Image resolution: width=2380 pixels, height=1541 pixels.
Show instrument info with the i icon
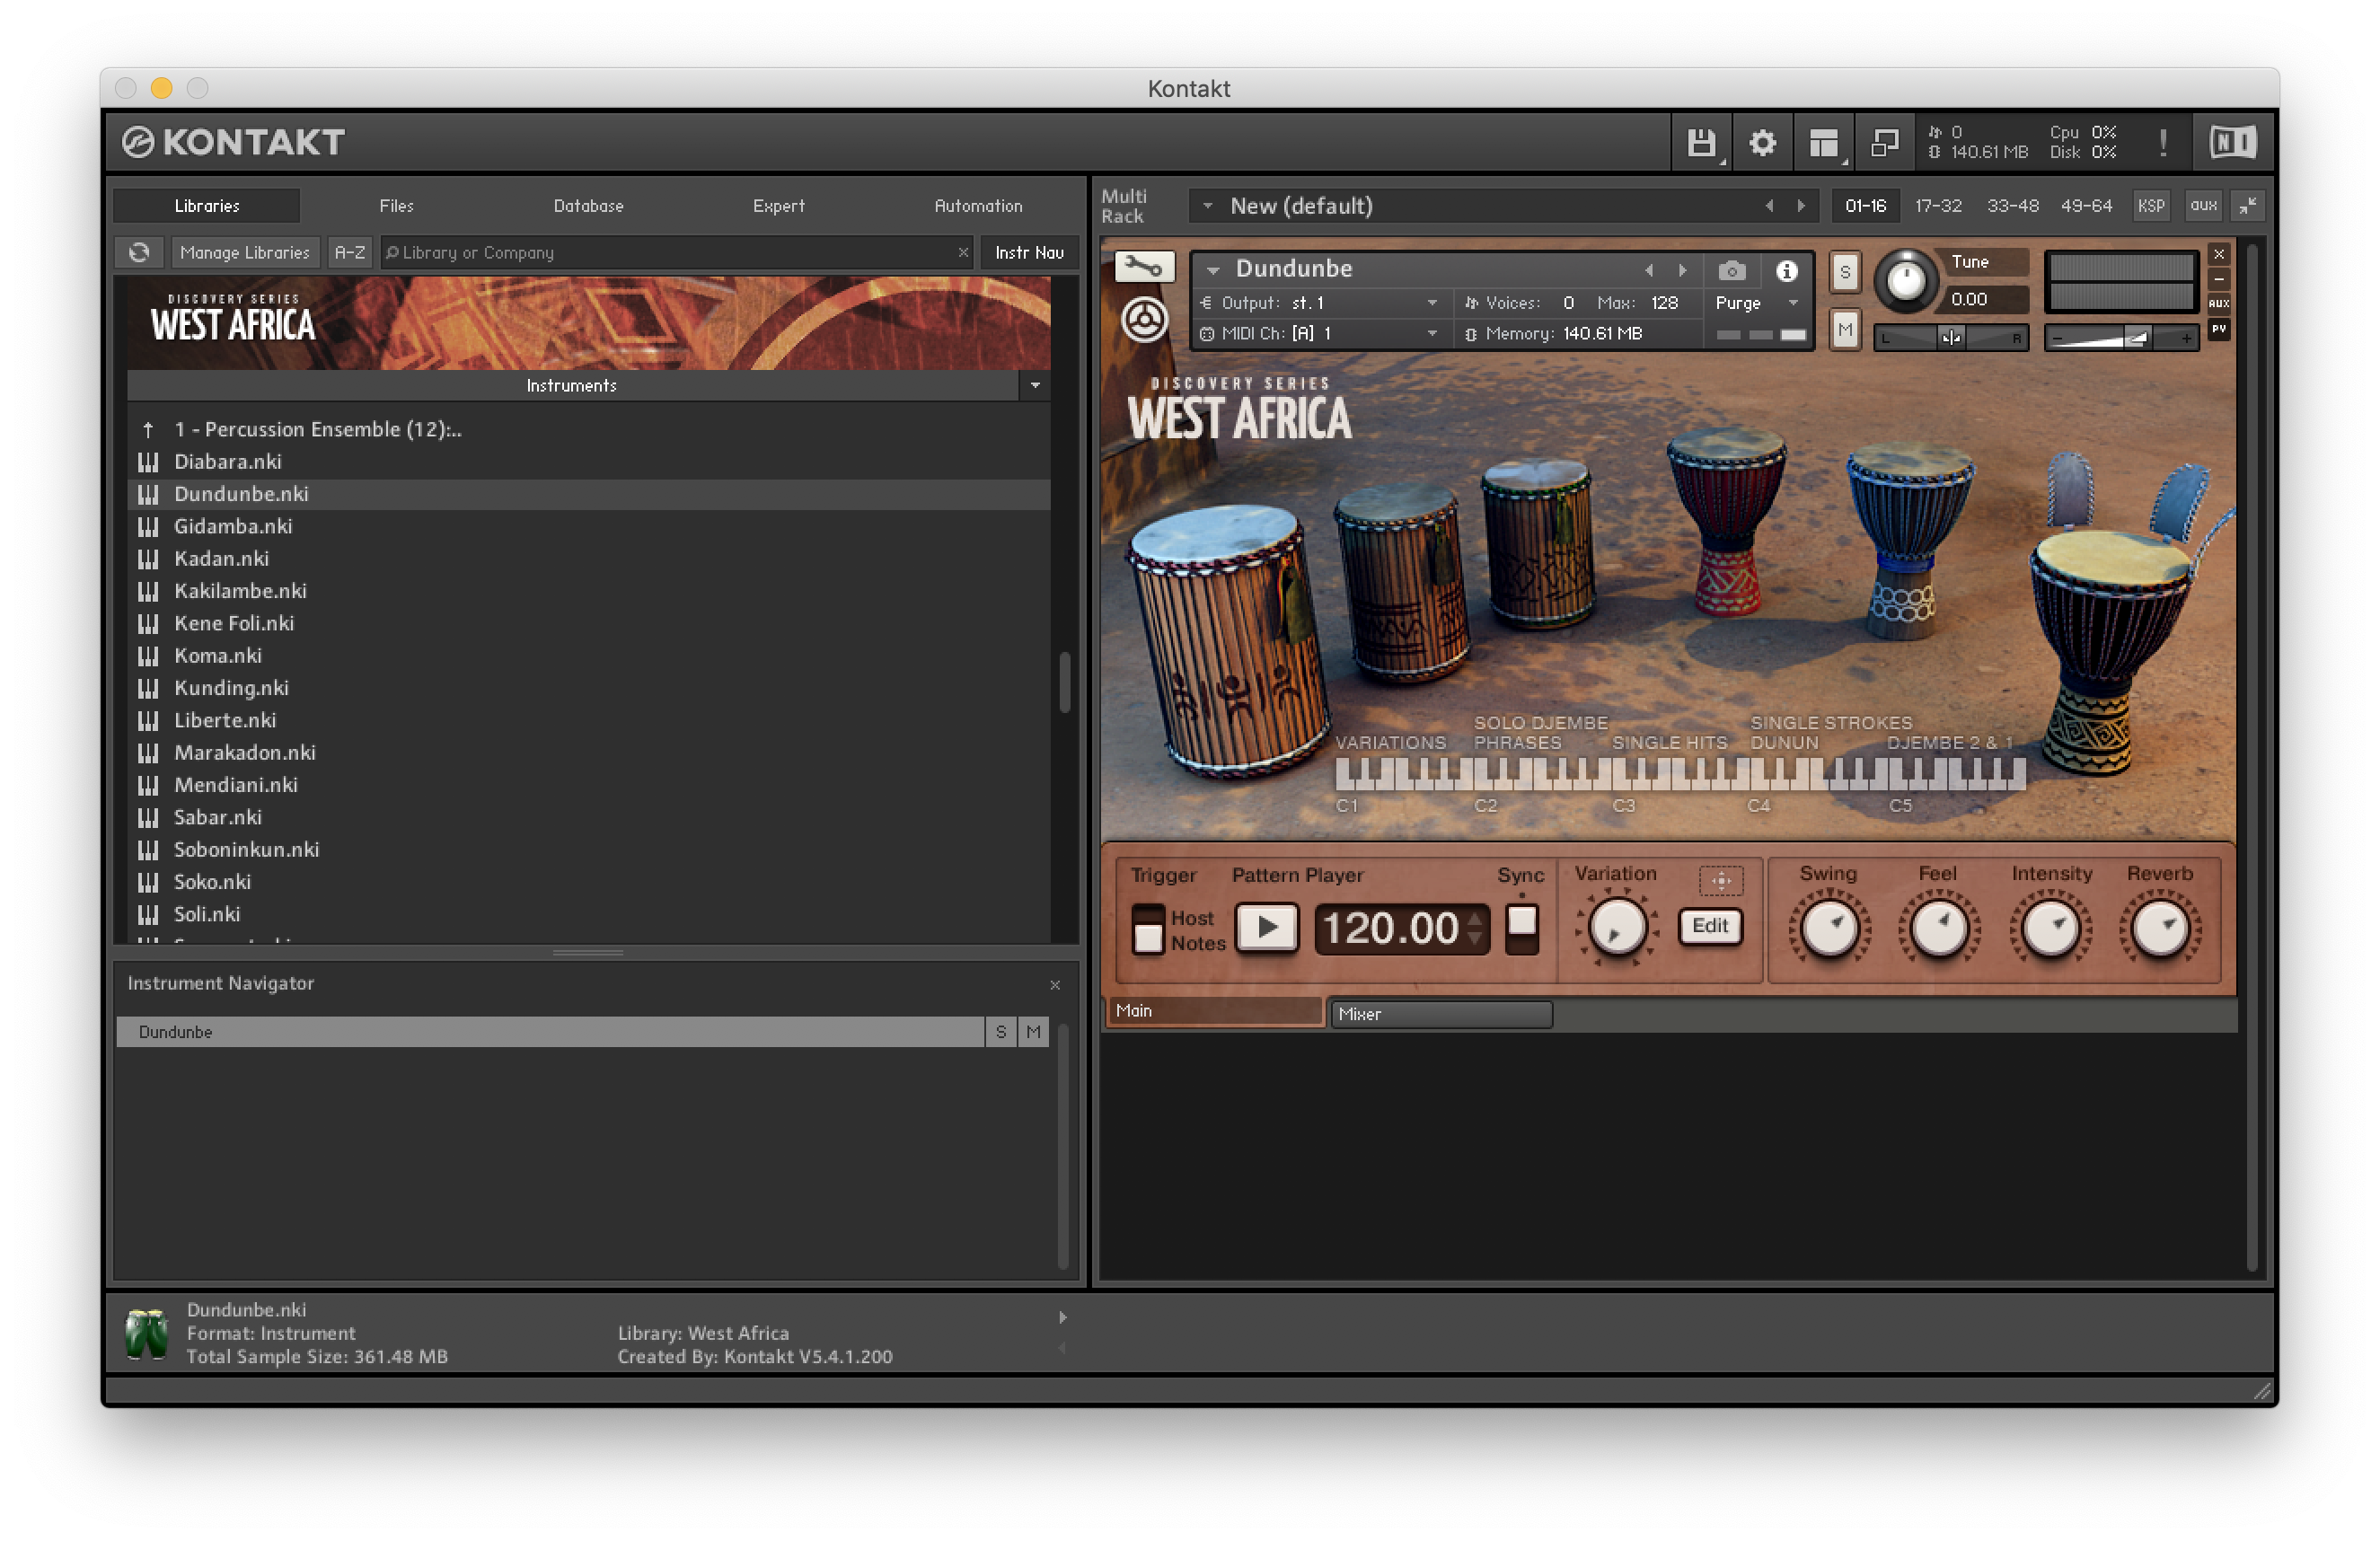1787,270
